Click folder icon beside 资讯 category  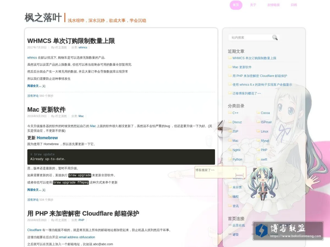(230, 206)
